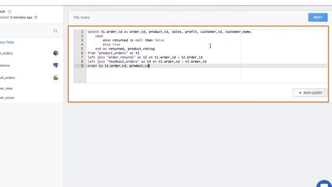Click line 1 of the SQL select statement

(170, 32)
